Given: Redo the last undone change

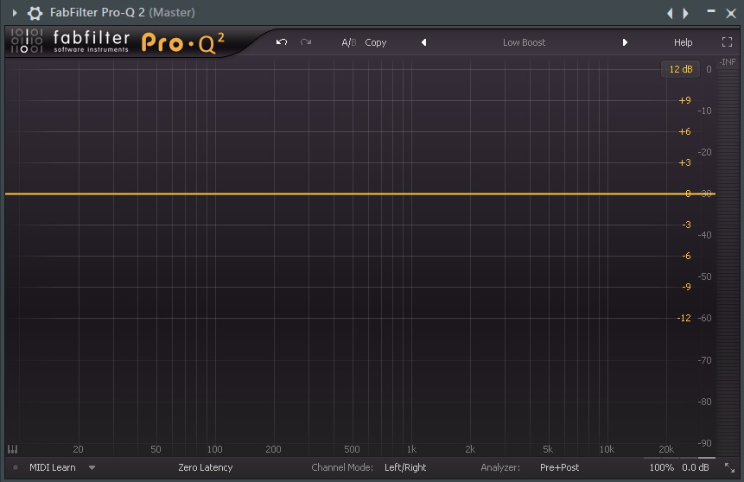Looking at the screenshot, I should pos(306,42).
